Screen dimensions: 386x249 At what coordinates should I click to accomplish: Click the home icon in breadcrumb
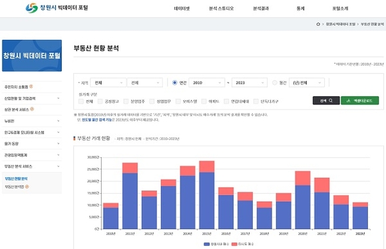point(318,24)
